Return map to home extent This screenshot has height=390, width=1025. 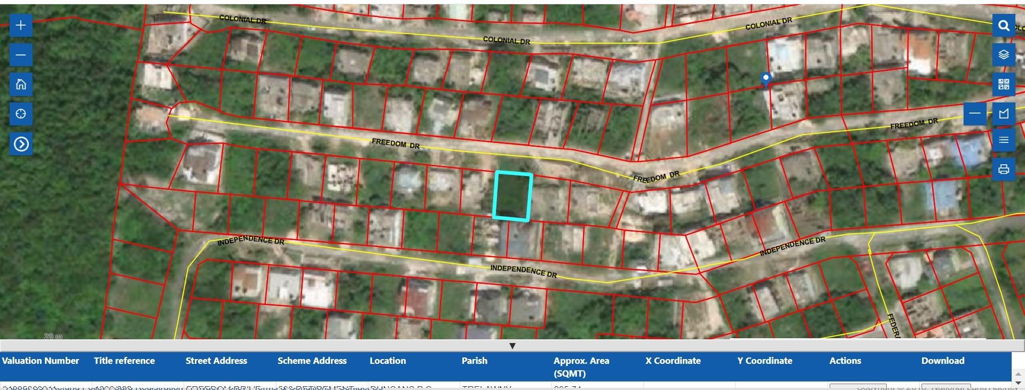tap(21, 84)
